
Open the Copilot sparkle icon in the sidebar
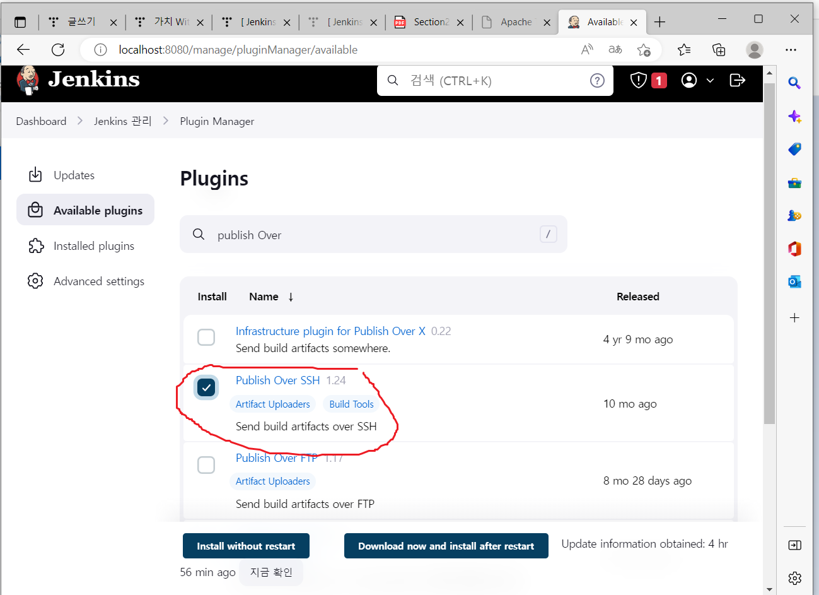tap(794, 116)
